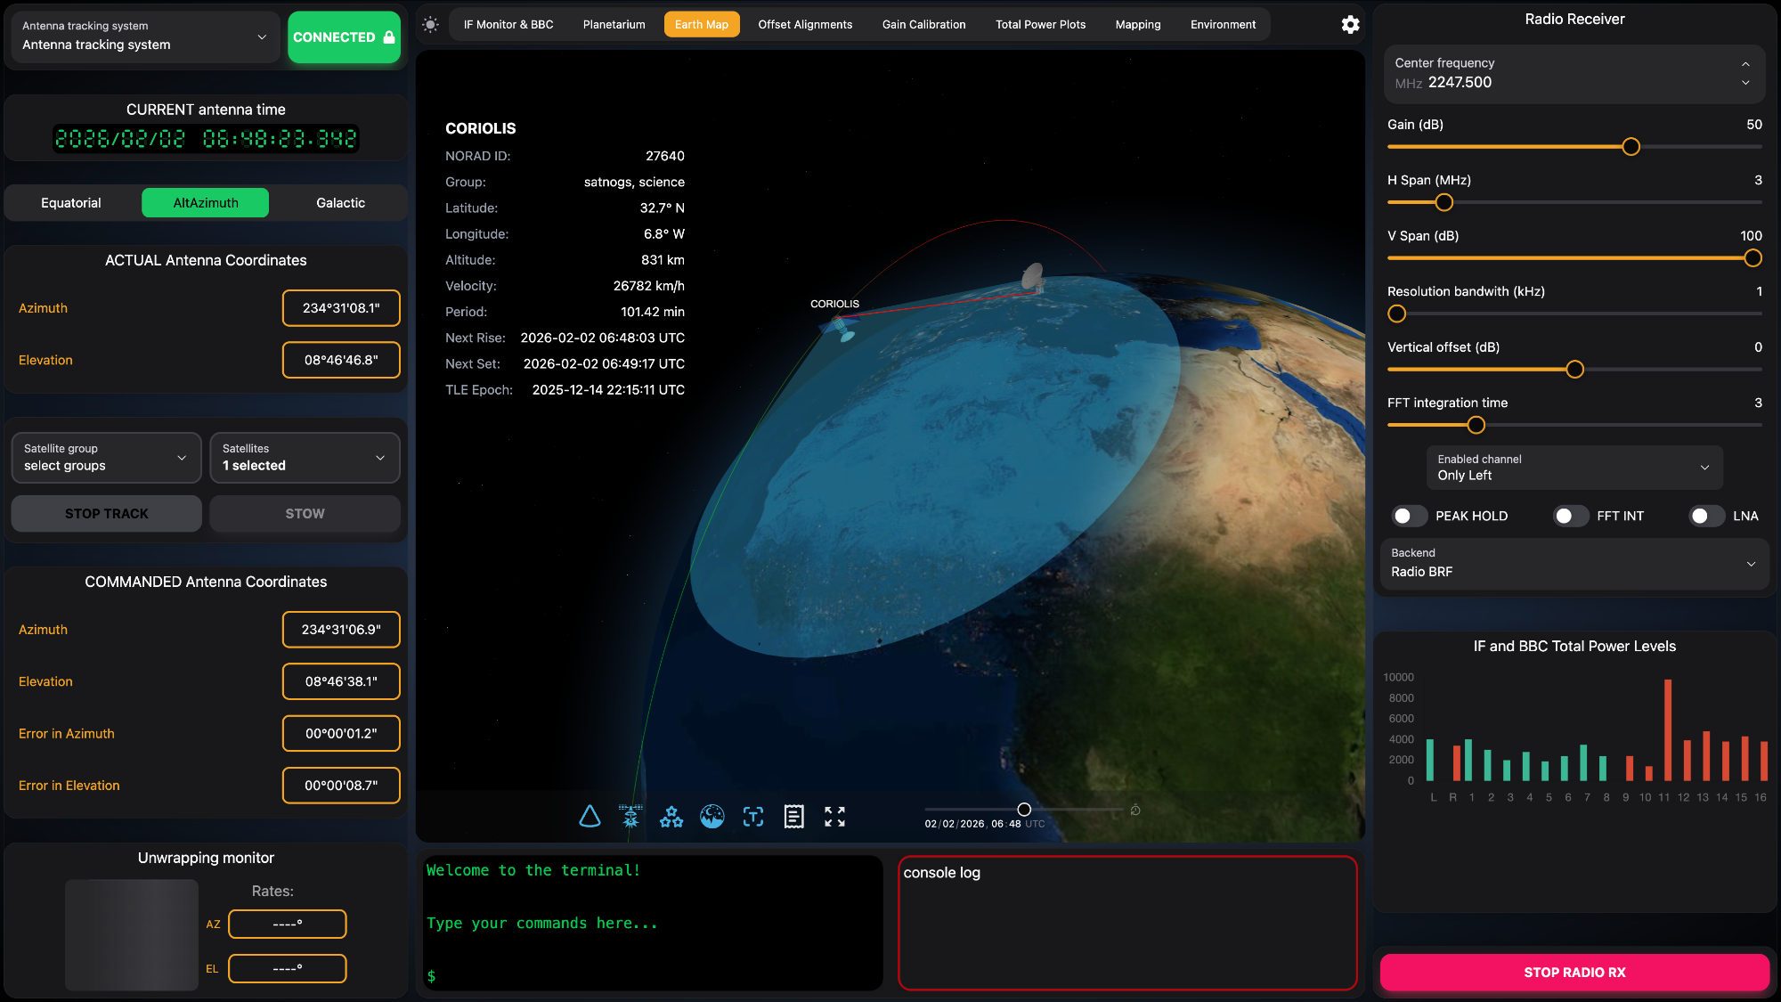Select the antenna beam cone icon
This screenshot has width=1781, height=1002.
pyautogui.click(x=590, y=816)
